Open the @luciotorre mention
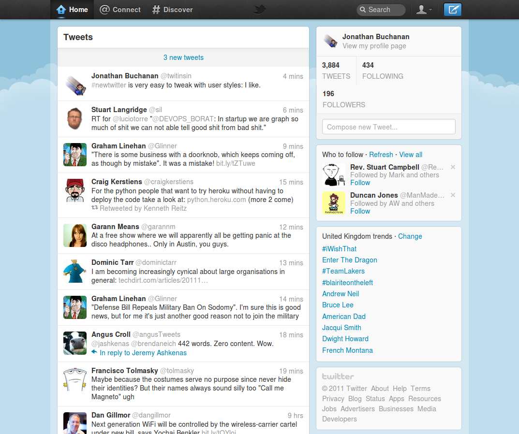This screenshot has width=519, height=434. point(130,119)
